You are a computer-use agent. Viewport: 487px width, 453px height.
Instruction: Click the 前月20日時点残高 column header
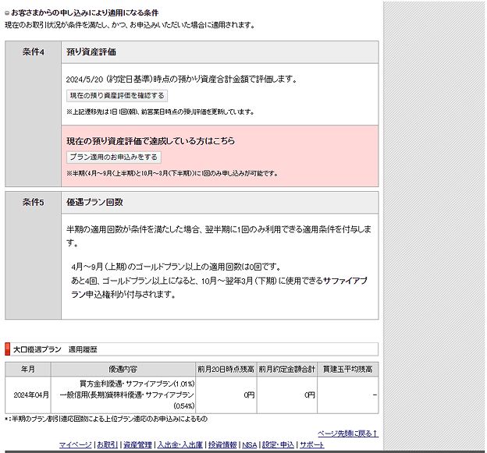(226, 370)
